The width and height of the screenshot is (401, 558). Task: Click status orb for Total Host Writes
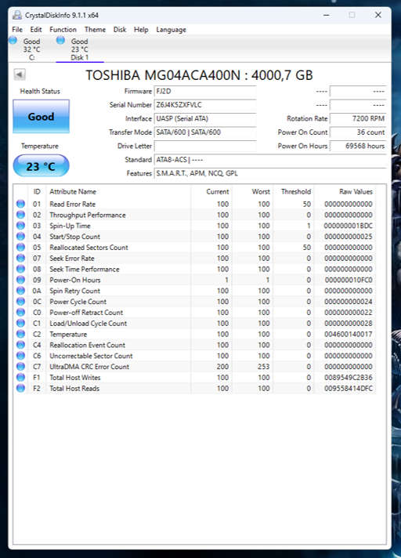pyautogui.click(x=20, y=378)
